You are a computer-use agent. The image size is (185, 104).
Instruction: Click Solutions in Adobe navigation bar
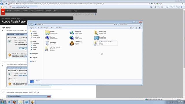(x=17, y=11)
